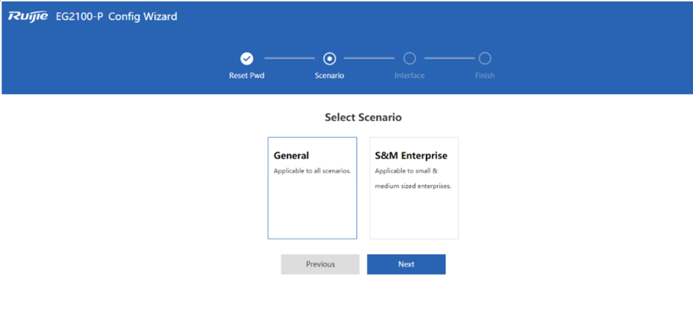Go to the Next wizard step

tap(406, 264)
